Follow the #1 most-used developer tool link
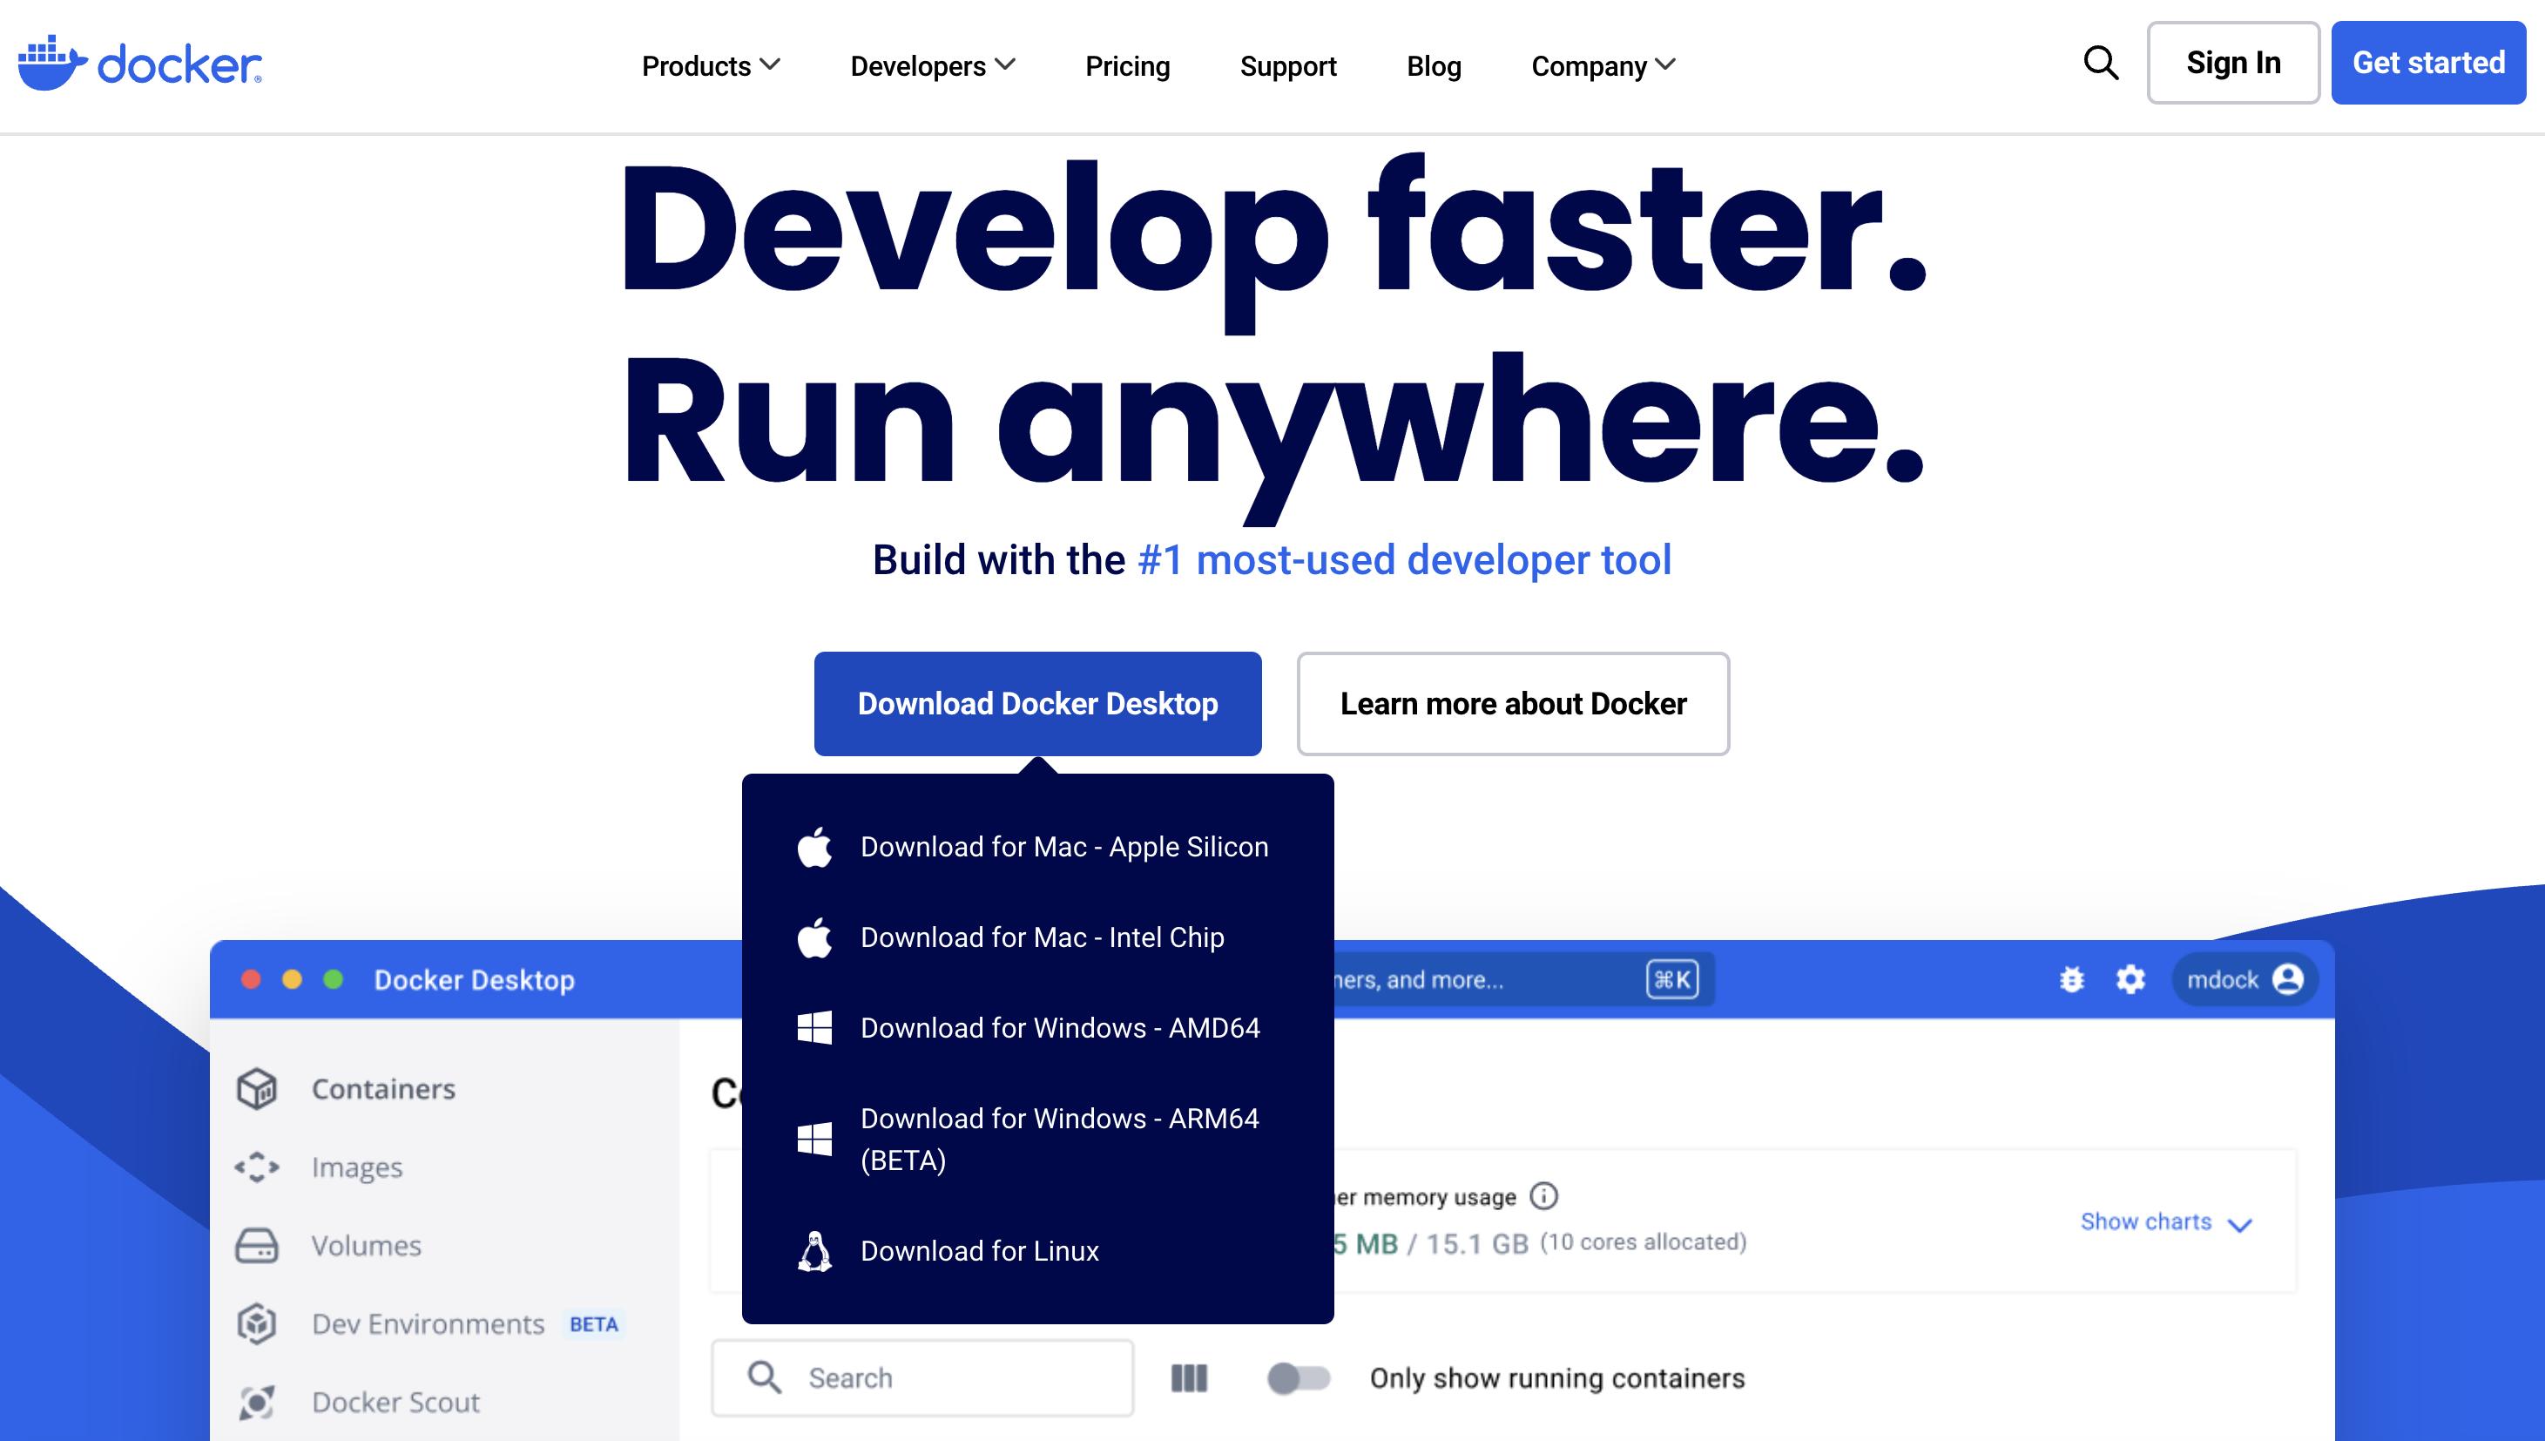The image size is (2545, 1441). tap(1405, 559)
